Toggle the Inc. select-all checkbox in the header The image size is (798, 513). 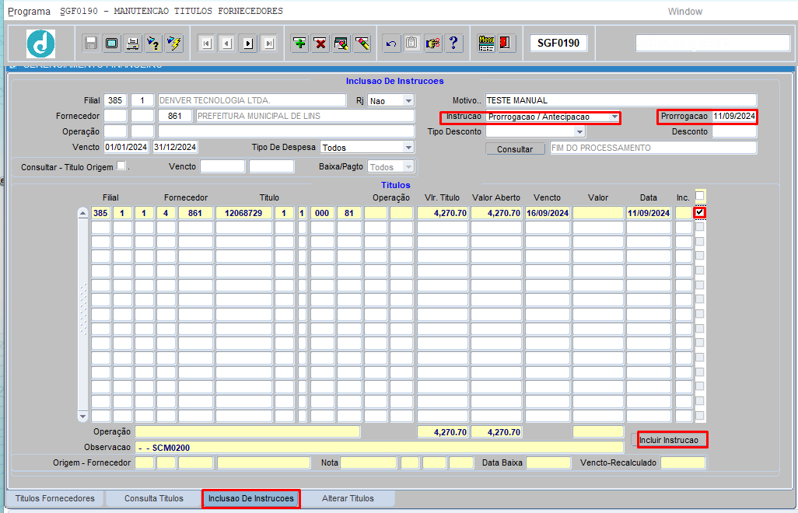pos(700,196)
